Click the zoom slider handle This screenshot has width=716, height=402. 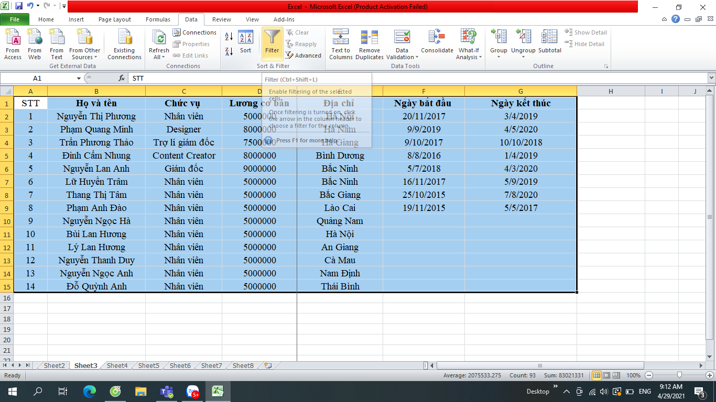point(679,375)
